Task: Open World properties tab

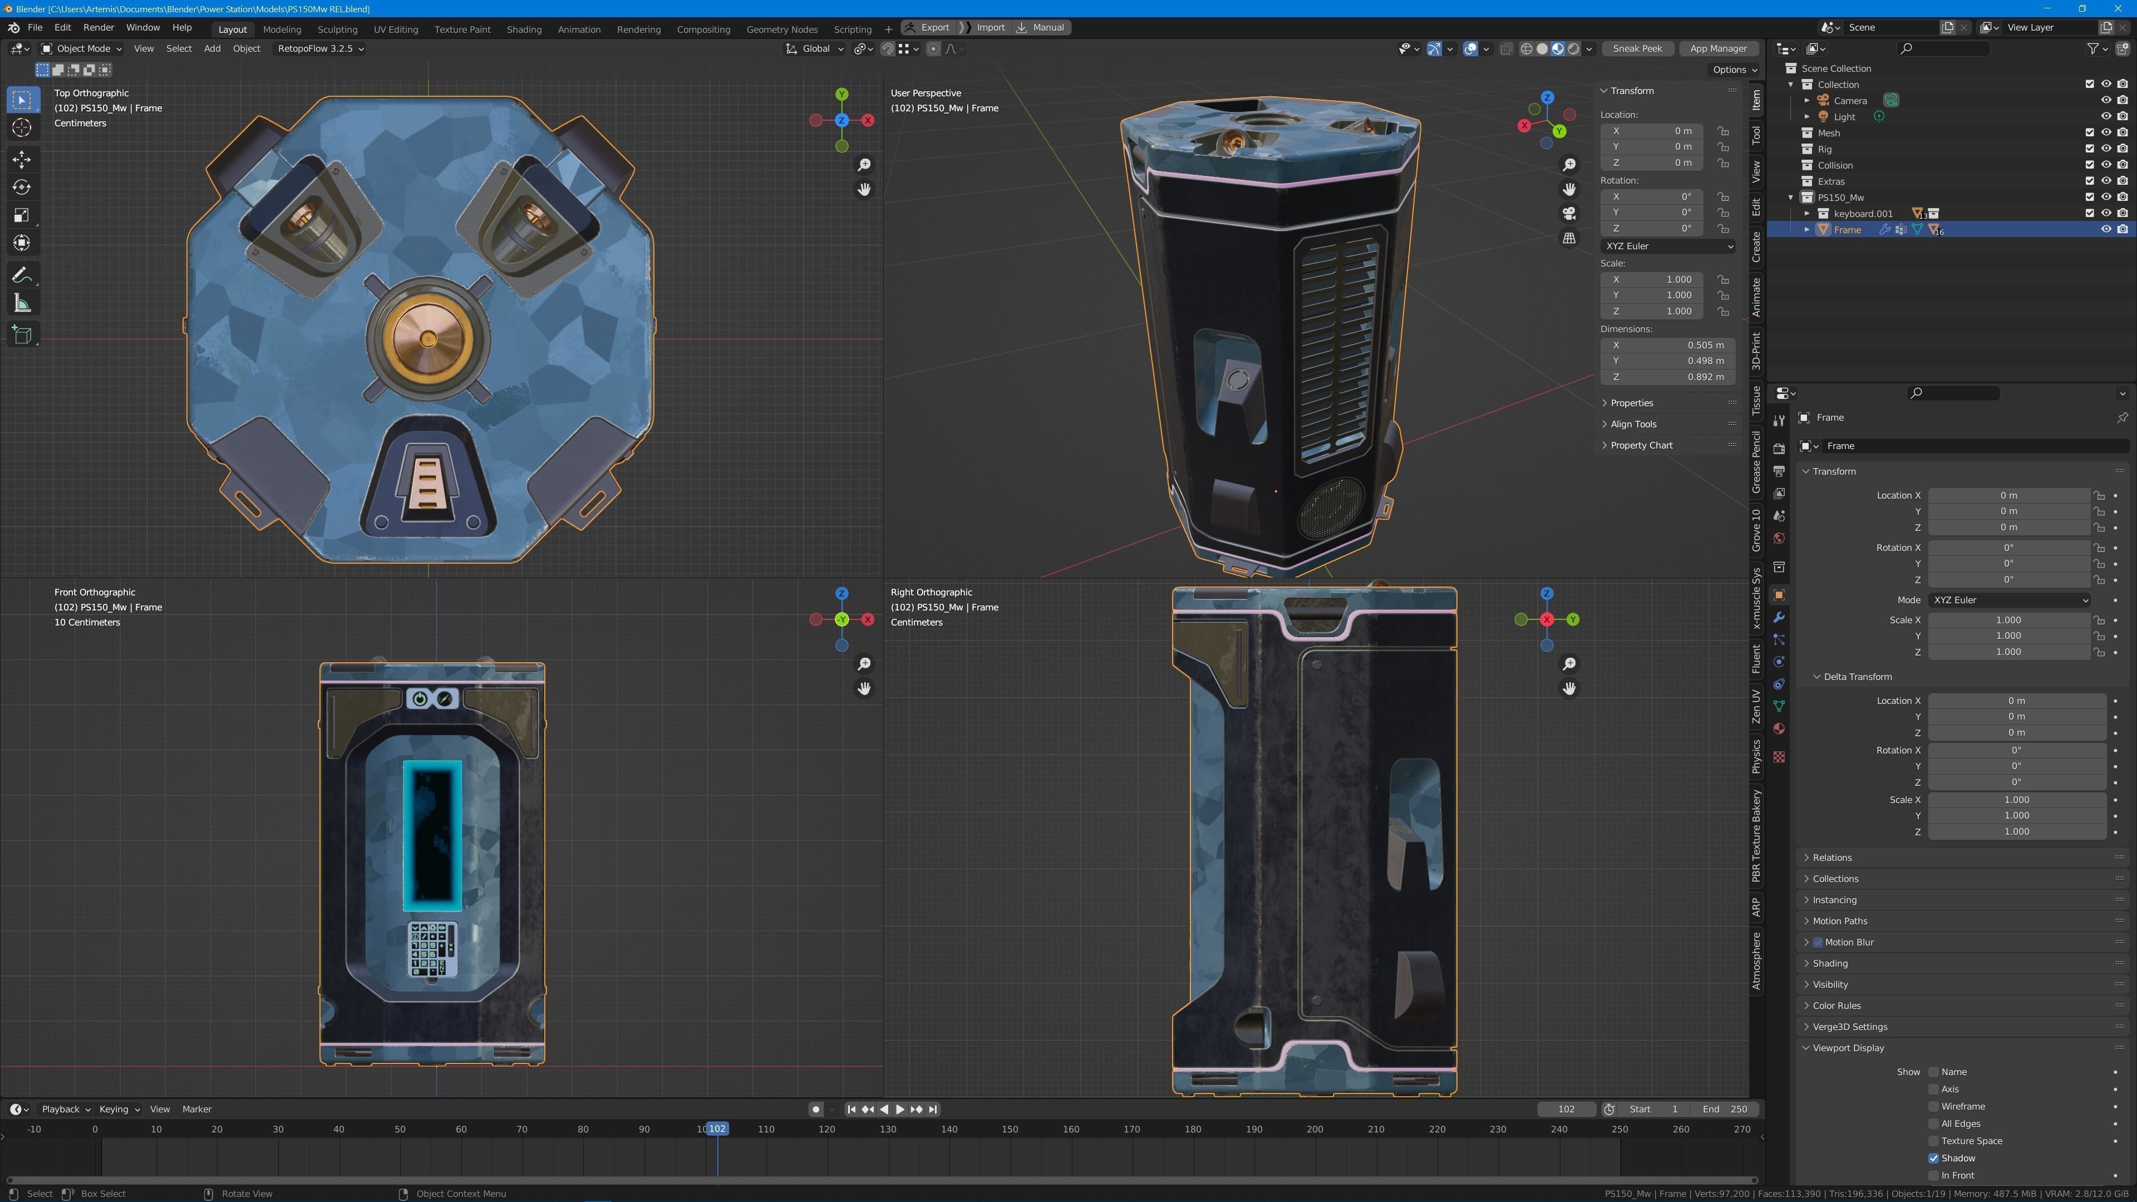Action: pos(1779,538)
